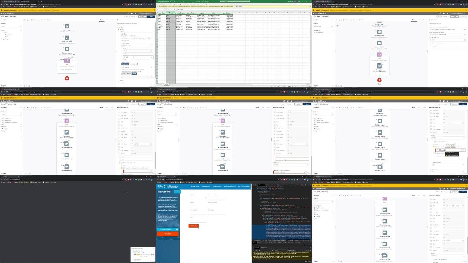Click cloud icon on Download Excel button

pyautogui.click(x=177, y=229)
